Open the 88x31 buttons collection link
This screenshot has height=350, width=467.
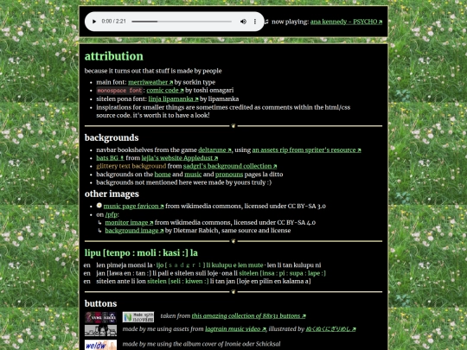point(248,316)
